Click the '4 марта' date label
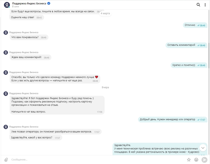This screenshot has width=210, height=164. click(105, 13)
